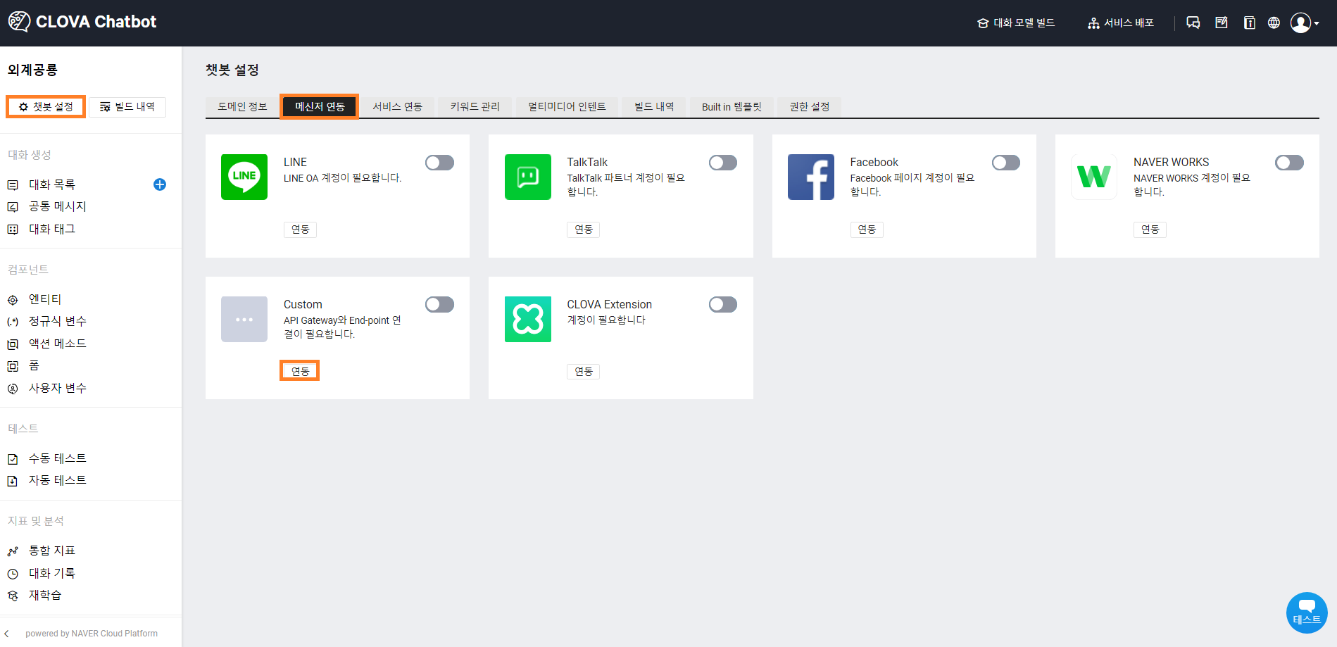1337x647 pixels.
Task: Click the CLOVA Chatbot logo
Action: coord(82,22)
